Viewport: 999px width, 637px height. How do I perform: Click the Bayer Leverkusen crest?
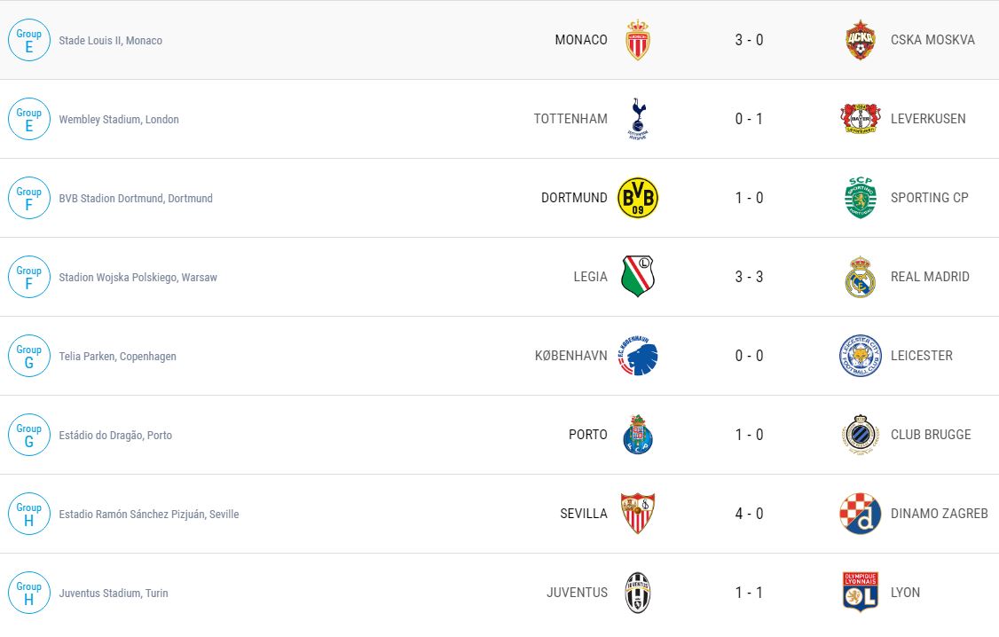[x=860, y=119]
